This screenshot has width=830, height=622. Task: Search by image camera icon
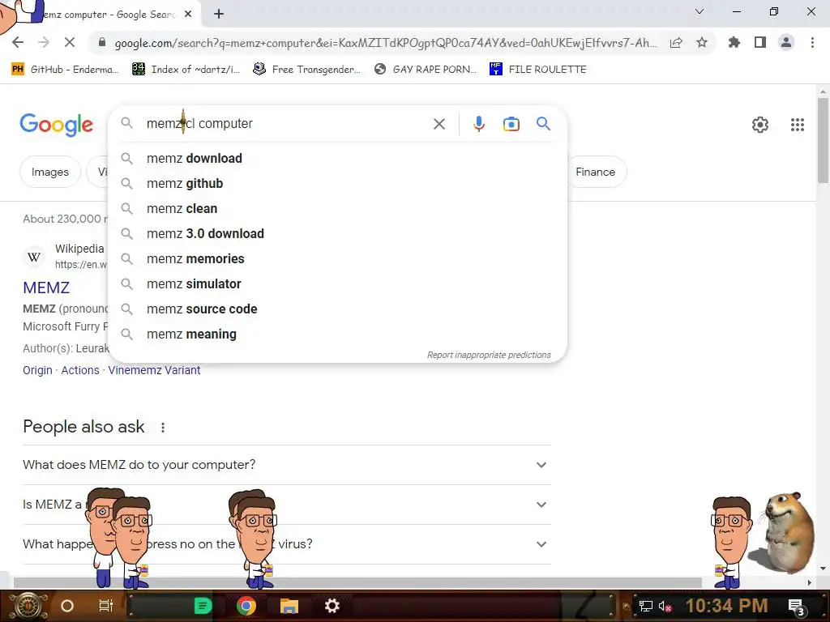click(x=511, y=124)
